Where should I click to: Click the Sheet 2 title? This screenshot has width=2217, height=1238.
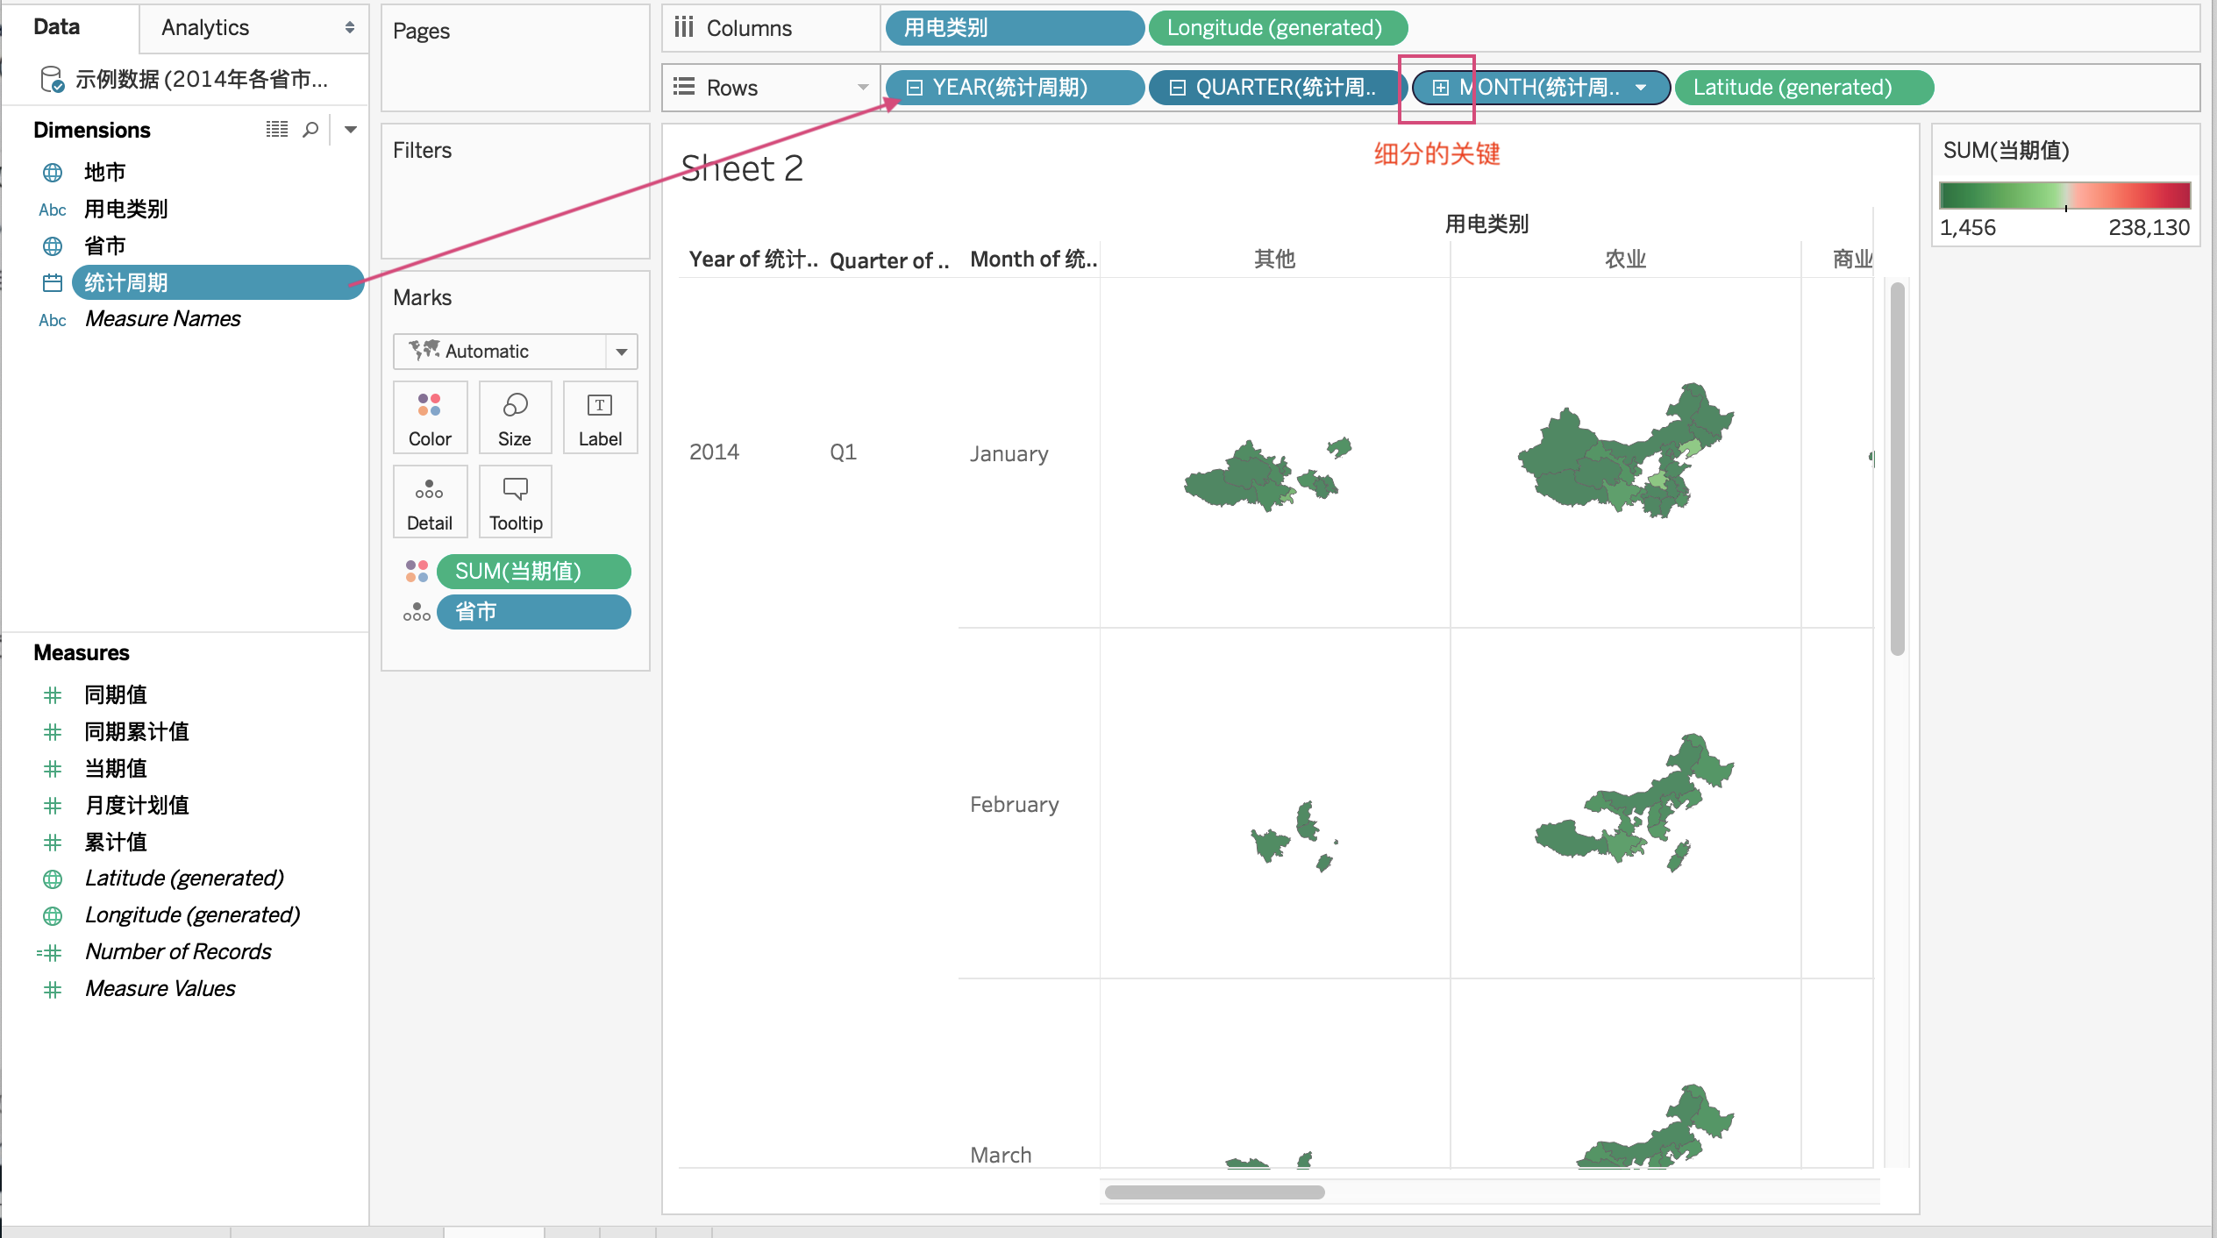pos(742,168)
